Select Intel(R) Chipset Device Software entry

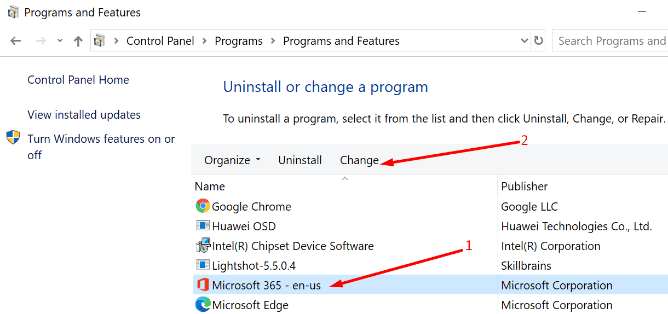(293, 246)
